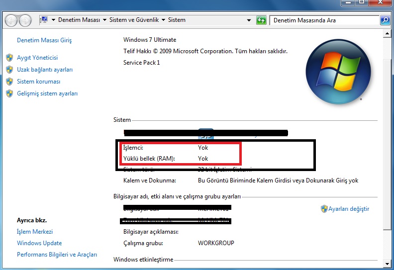Click the computer icon in the address bar
This screenshot has width=394, height=270.
point(43,20)
